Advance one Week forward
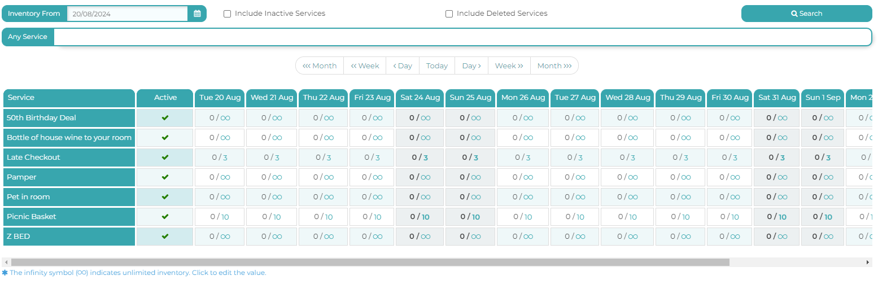This screenshot has height=284, width=878. (509, 65)
